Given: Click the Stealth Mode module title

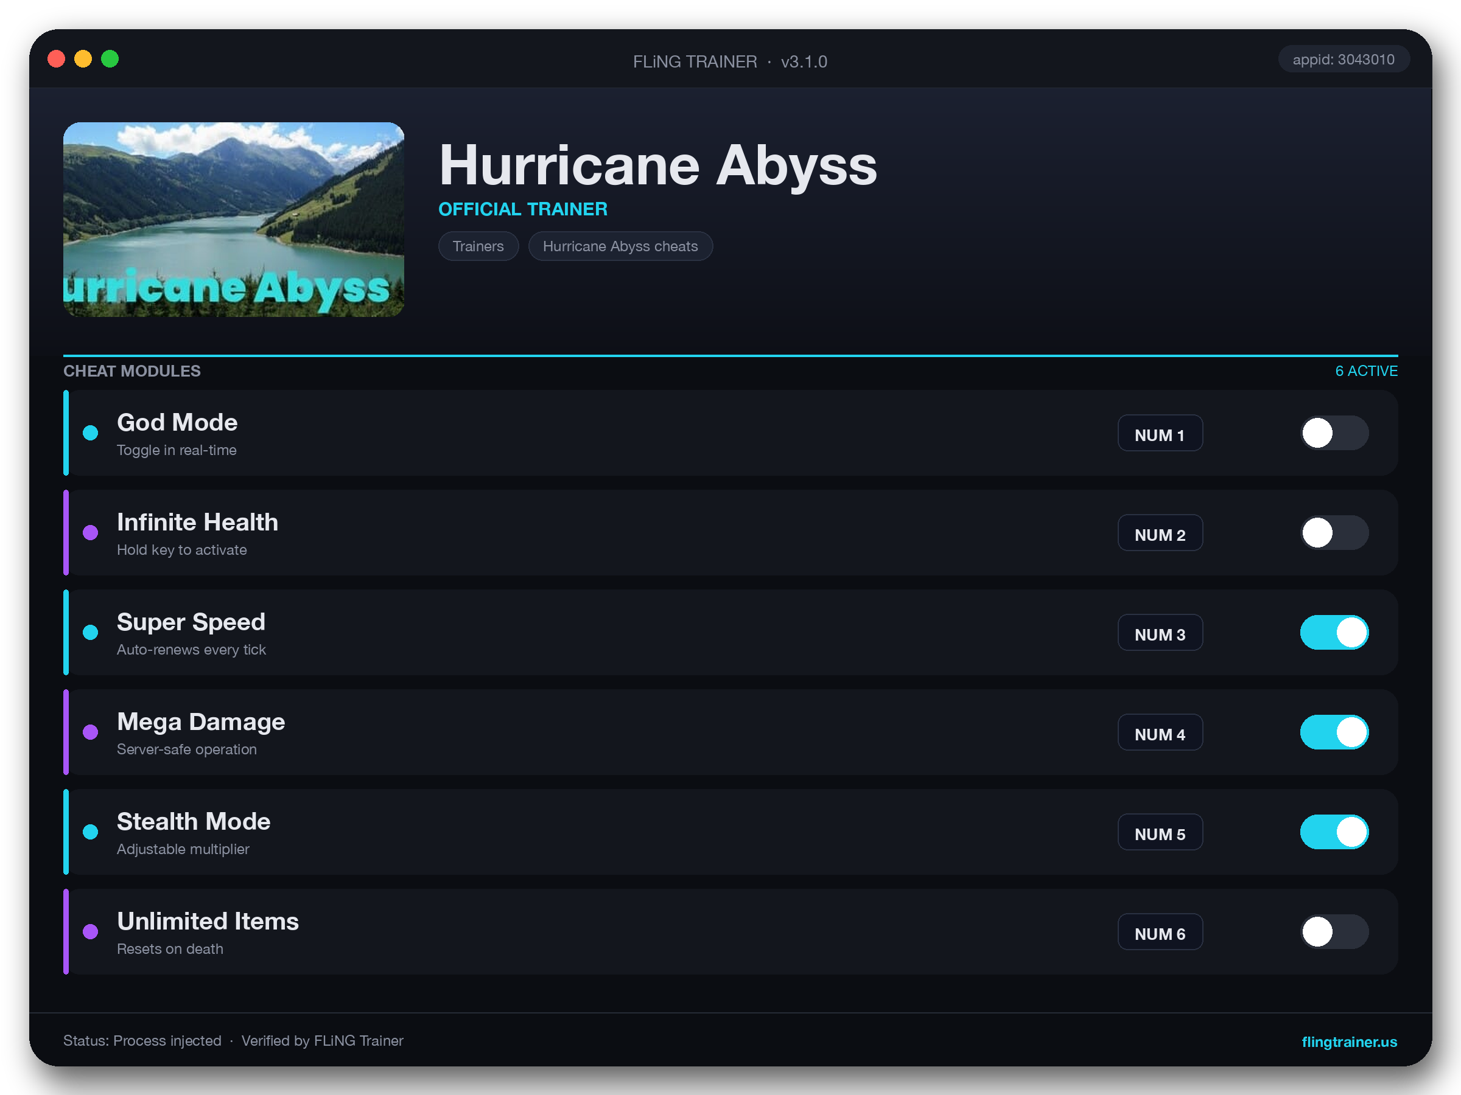Looking at the screenshot, I should 194,822.
